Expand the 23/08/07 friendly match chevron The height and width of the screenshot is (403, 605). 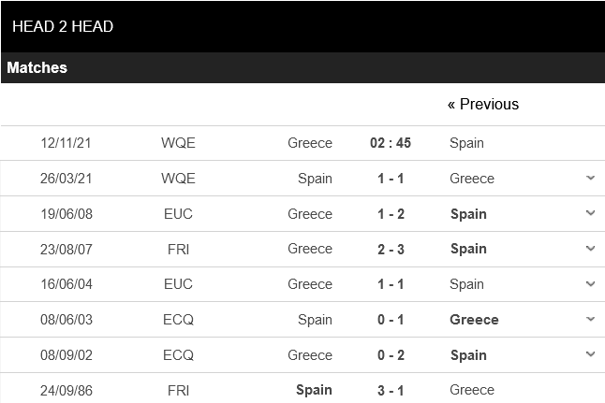(590, 249)
